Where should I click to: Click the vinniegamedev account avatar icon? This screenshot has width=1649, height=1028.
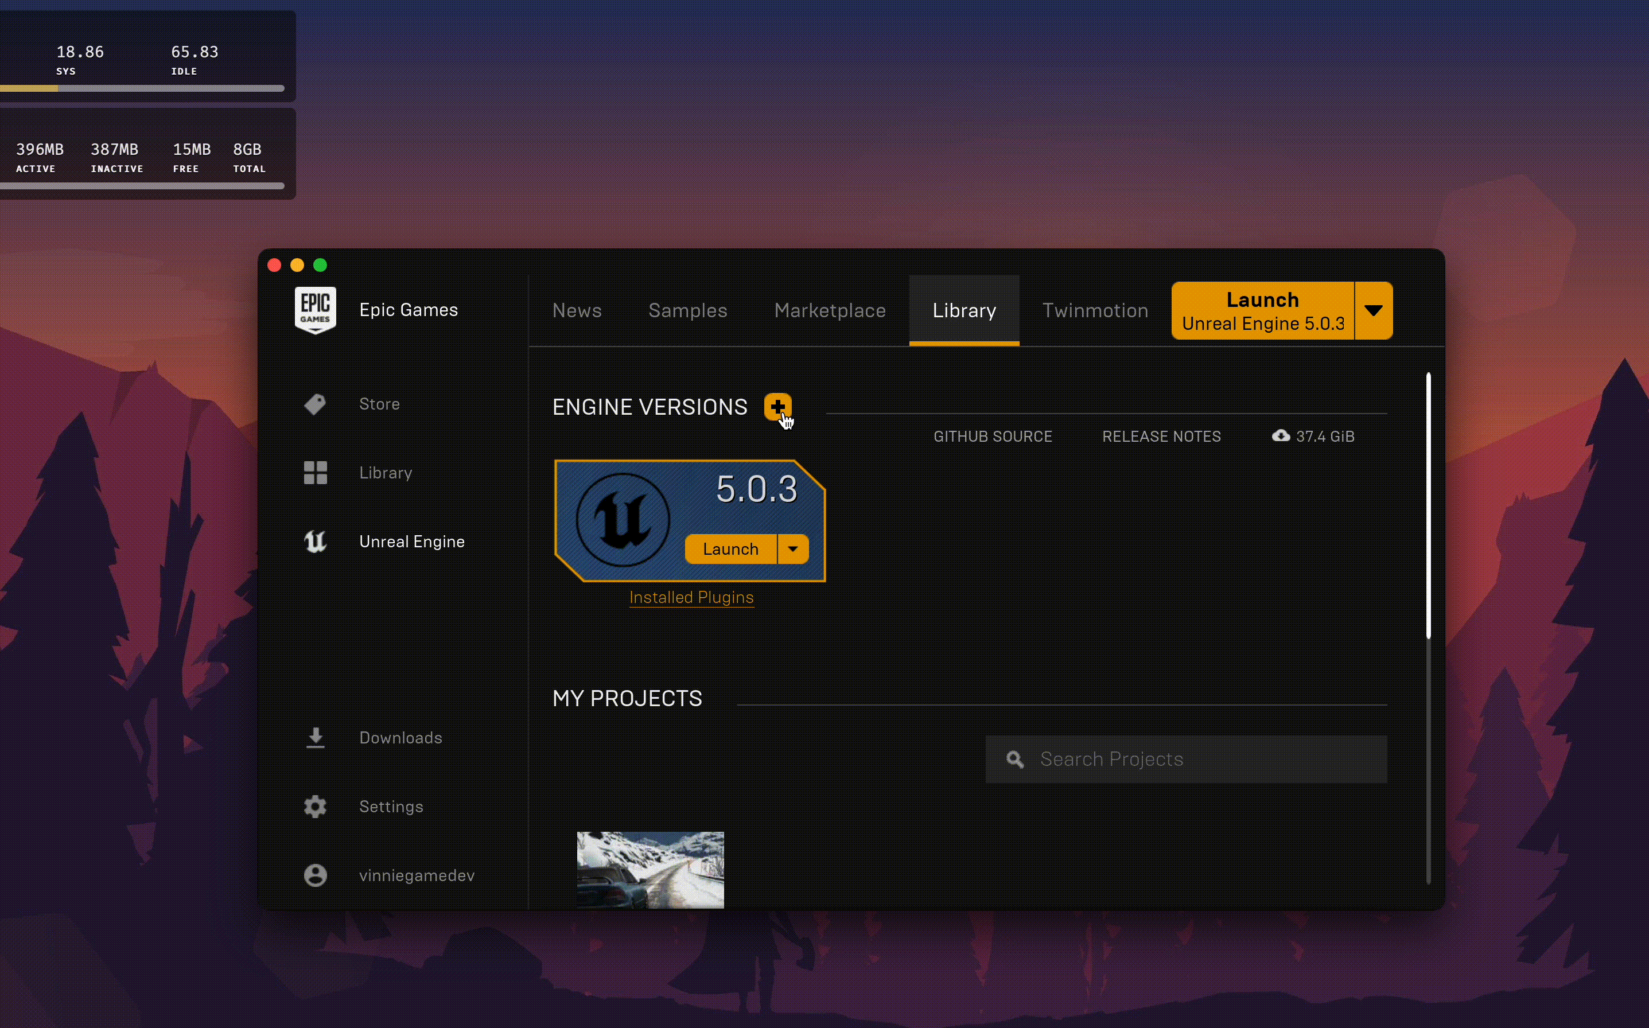click(x=315, y=876)
